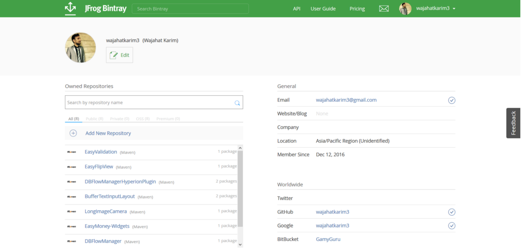The image size is (526, 248).
Task: Open the EasyMoney-Widgets repository
Action: pyautogui.click(x=107, y=226)
